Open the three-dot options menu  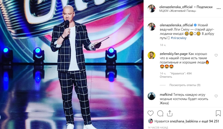tap(218, 9)
